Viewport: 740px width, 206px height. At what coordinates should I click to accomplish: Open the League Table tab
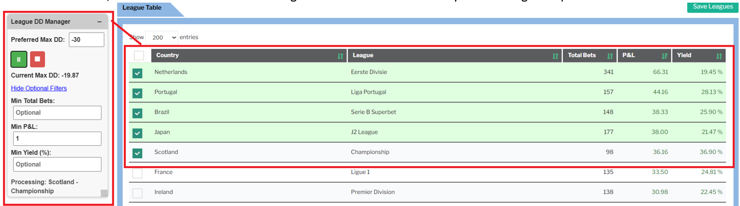pyautogui.click(x=142, y=8)
